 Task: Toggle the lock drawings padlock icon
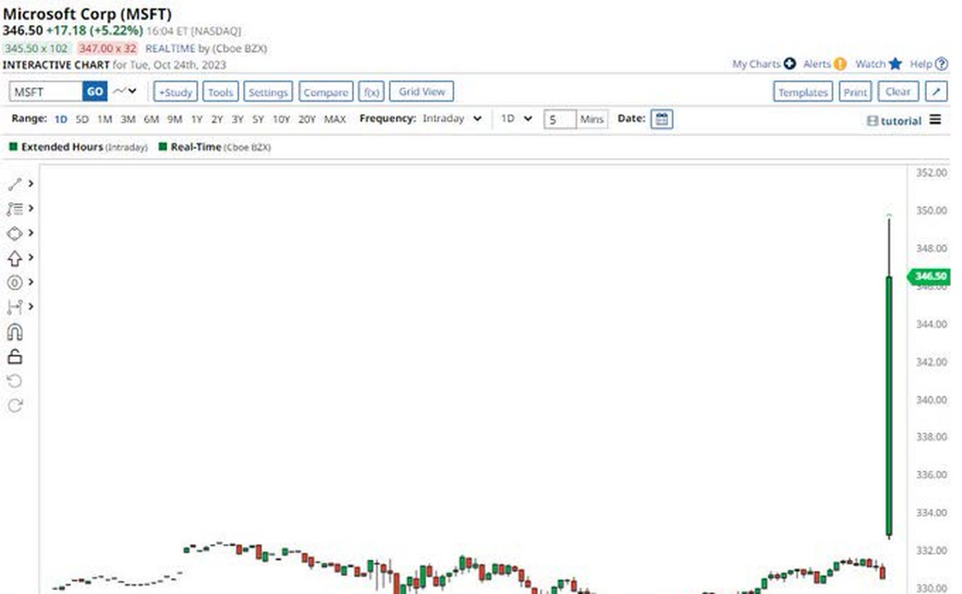point(14,357)
